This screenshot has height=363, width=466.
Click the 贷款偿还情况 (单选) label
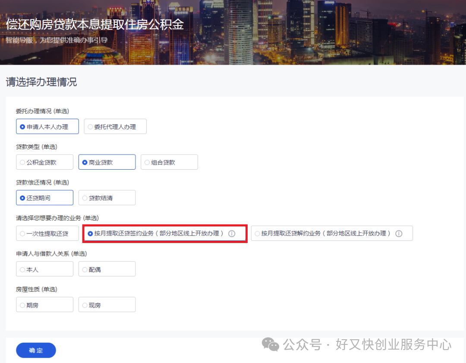pyautogui.click(x=42, y=182)
